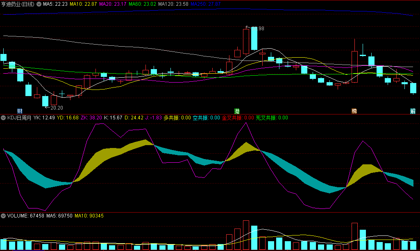Click the 港 marker icon
This screenshot has height=251, width=420.
pos(237,111)
